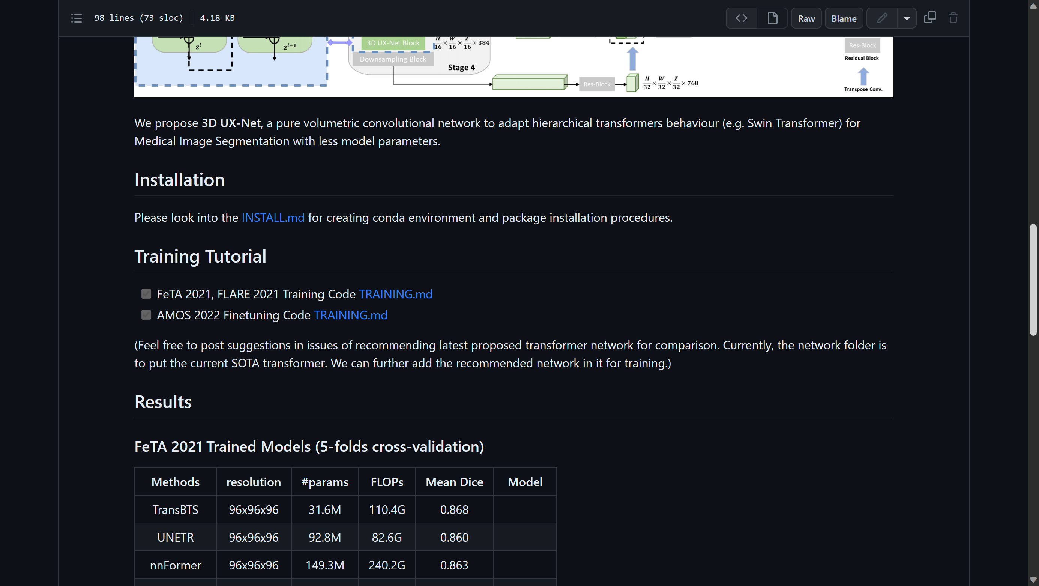Open the table of contents outline icon

[x=76, y=18]
